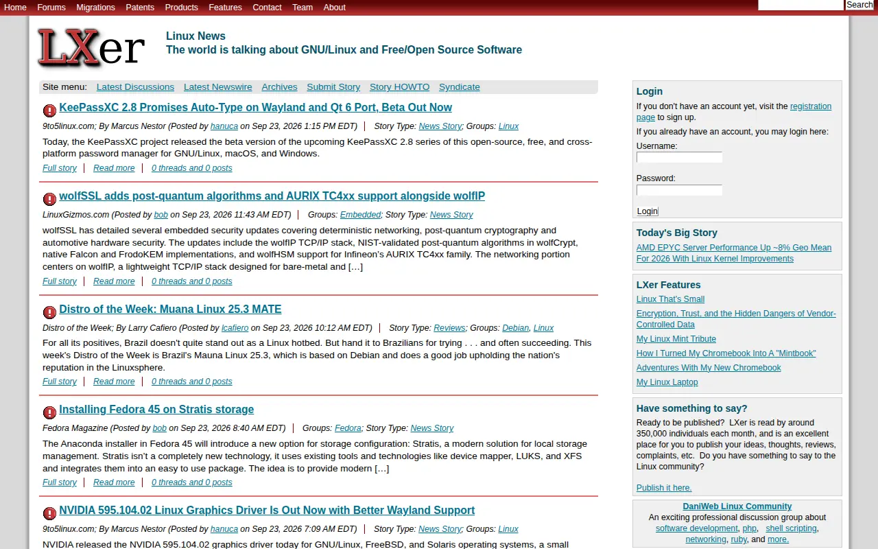The width and height of the screenshot is (878, 549).
Task: Open the Contact page from the nav bar
Action: coord(267,8)
